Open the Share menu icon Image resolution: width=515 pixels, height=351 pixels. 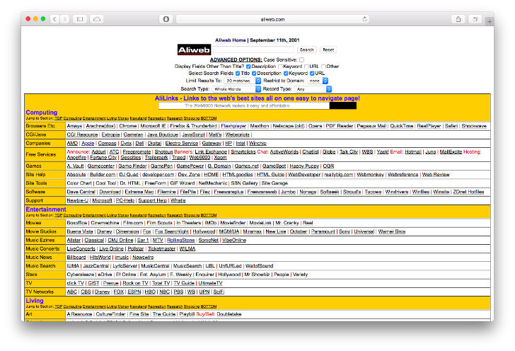(459, 19)
